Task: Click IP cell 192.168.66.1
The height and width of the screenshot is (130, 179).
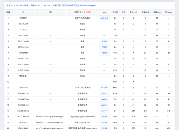Action: tap(23, 24)
